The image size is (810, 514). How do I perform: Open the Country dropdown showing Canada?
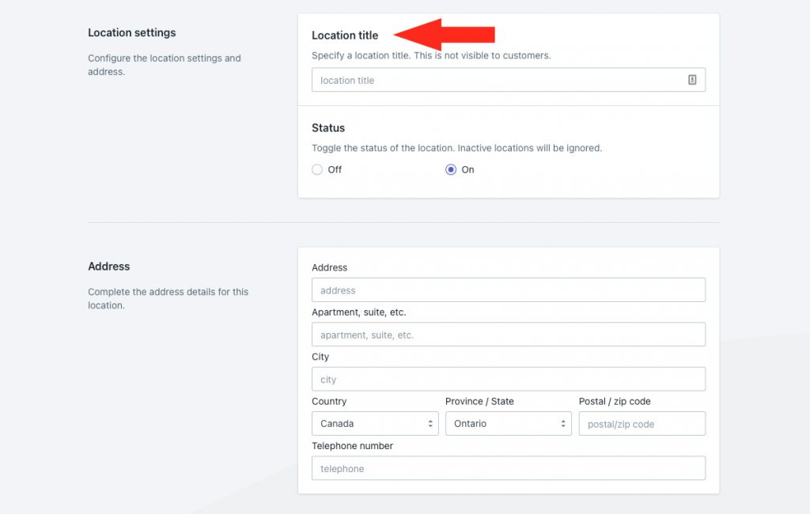375,424
